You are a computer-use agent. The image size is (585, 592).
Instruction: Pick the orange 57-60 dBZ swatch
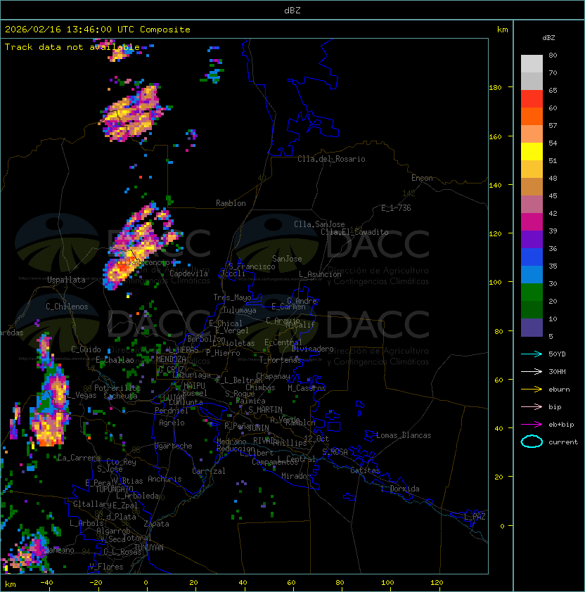pyautogui.click(x=532, y=116)
